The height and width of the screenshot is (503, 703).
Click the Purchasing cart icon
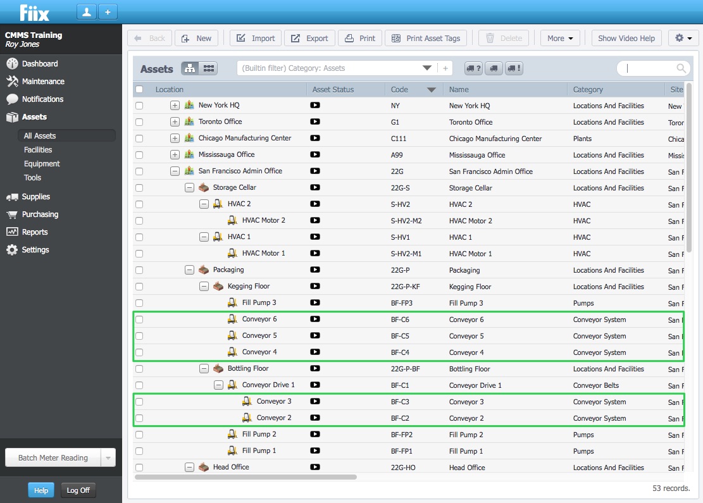[12, 214]
